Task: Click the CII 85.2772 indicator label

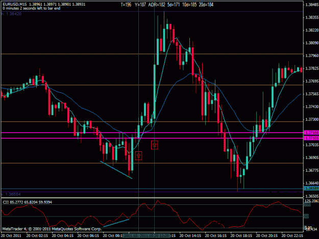Action: (x=27, y=202)
